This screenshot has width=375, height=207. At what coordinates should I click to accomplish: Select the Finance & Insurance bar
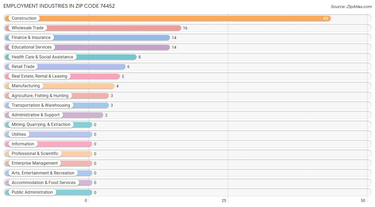[87, 38]
